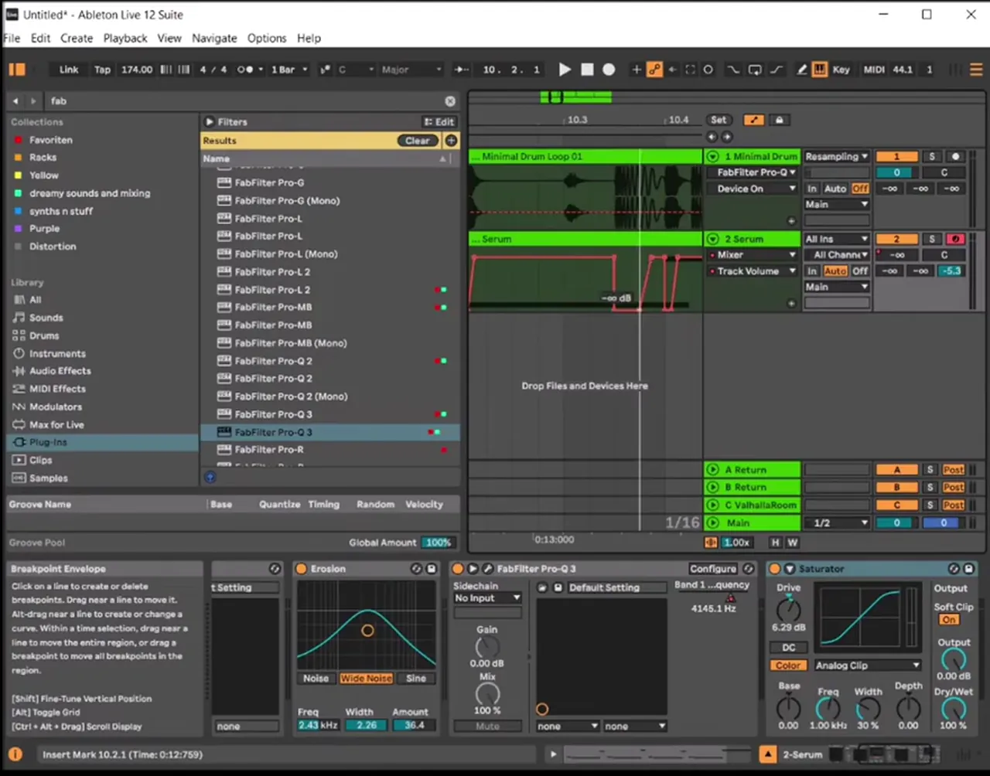The image size is (990, 776).
Task: Click the Configure button on FabFilter
Action: point(713,569)
